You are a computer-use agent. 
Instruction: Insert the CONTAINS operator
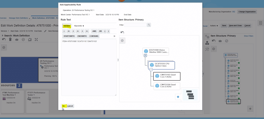click(94, 36)
